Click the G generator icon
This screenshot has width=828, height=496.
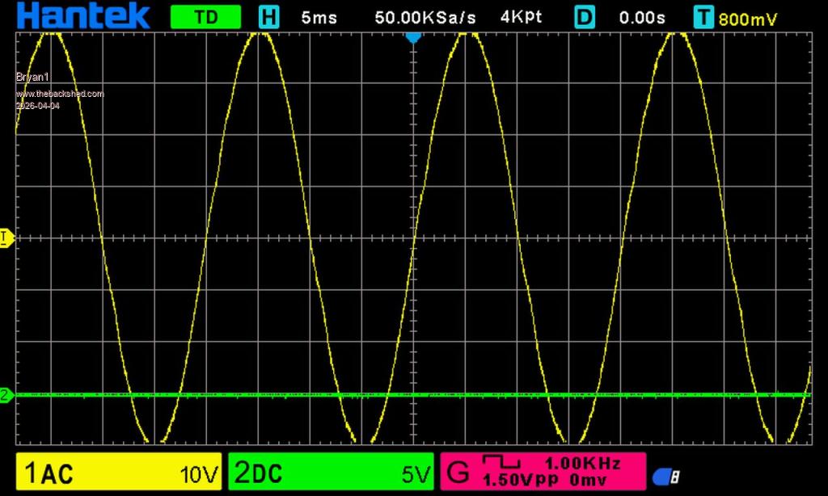(458, 472)
